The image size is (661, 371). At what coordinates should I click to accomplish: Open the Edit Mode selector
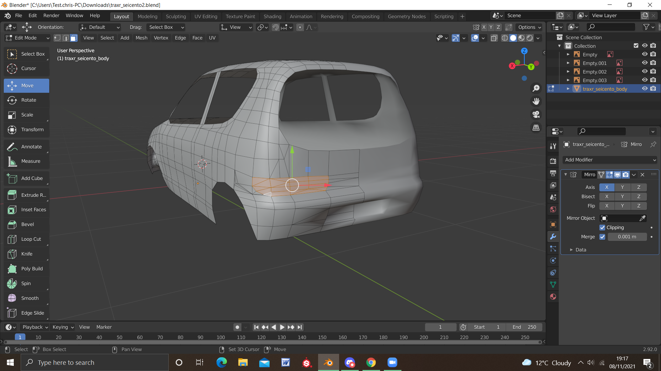28,38
